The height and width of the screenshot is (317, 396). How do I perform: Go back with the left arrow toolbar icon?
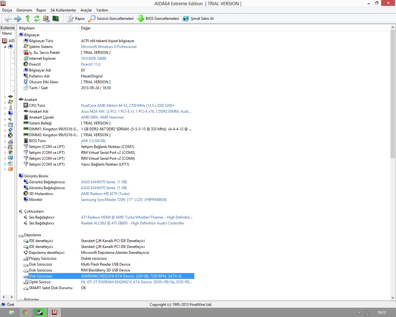click(8, 19)
